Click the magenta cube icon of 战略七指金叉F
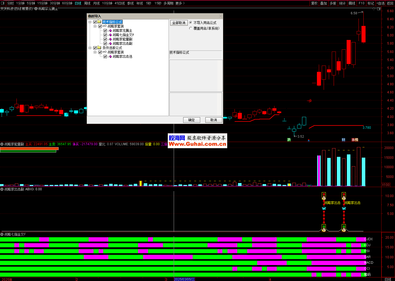 tap(110, 35)
